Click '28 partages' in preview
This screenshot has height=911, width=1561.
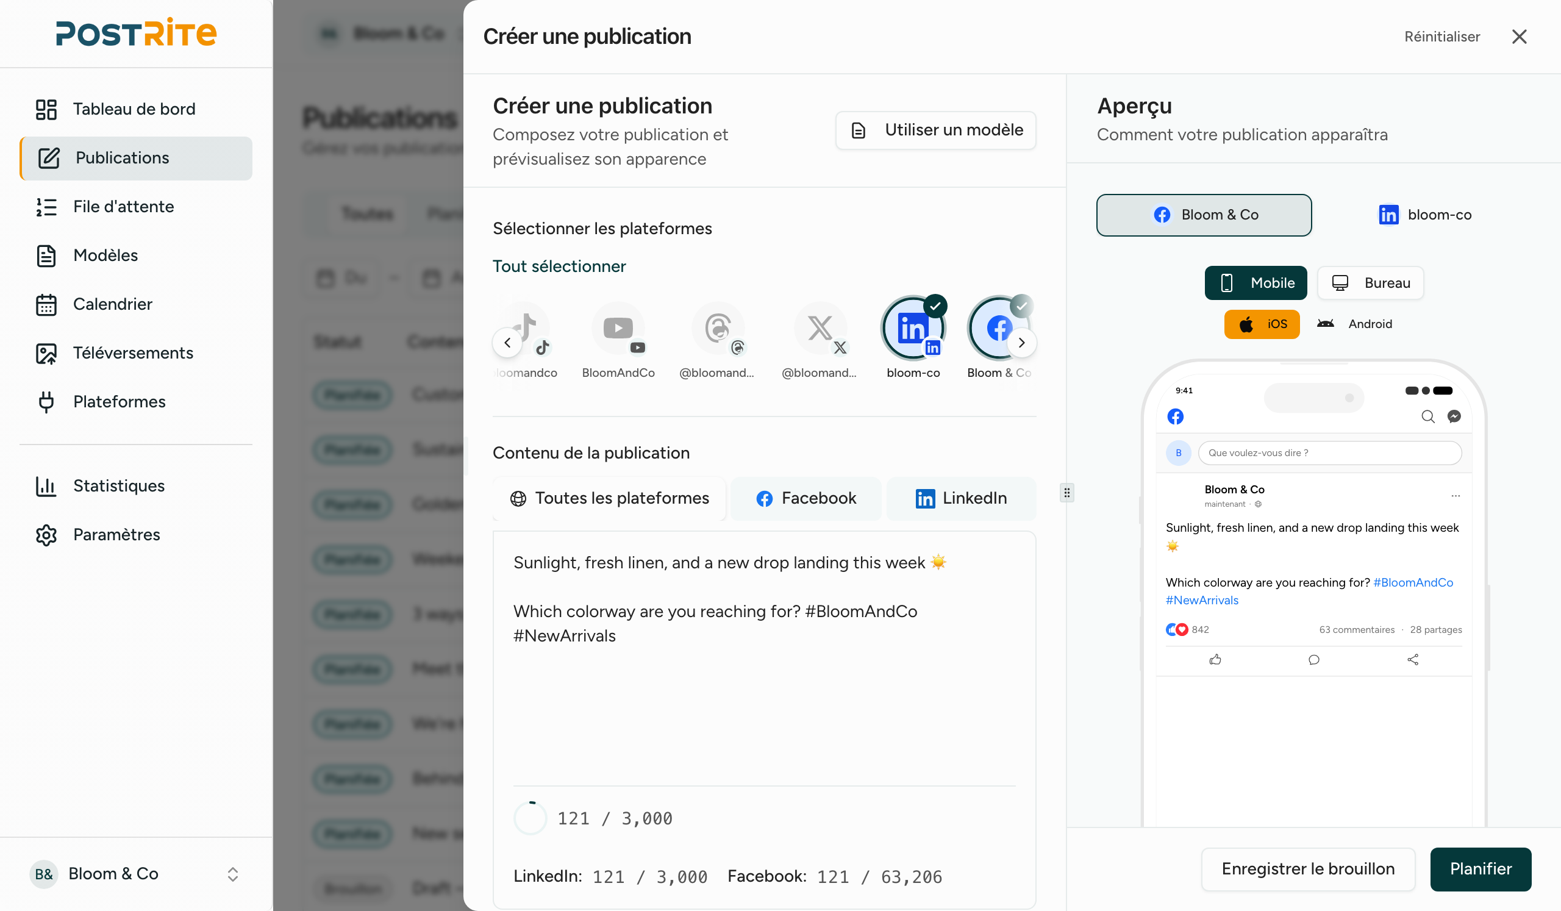(x=1436, y=630)
